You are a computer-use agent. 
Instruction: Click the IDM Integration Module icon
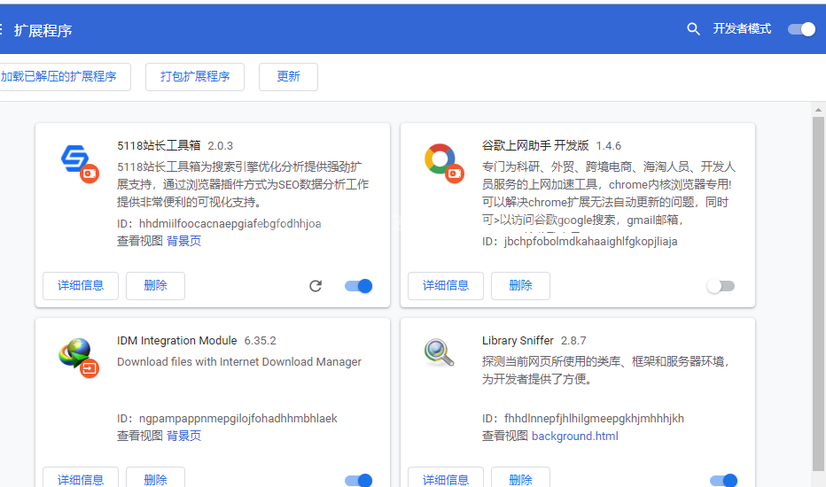pos(77,356)
